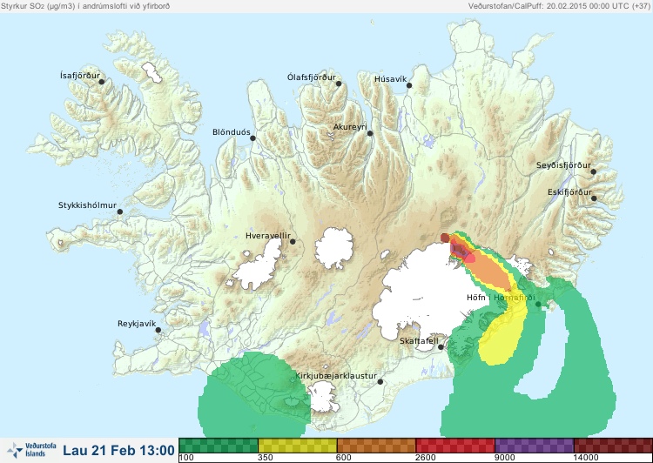Select the Akureyri location marker

[x=370, y=133]
